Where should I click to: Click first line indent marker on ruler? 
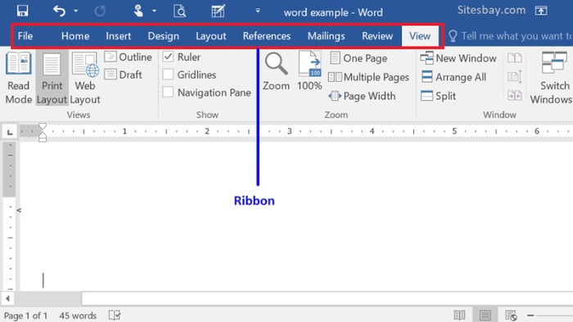pos(43,127)
